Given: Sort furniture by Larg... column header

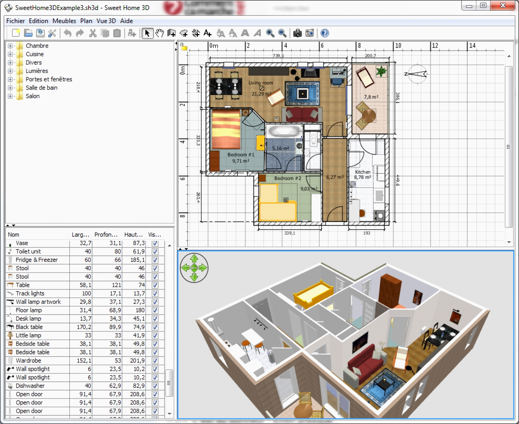Looking at the screenshot, I should (80, 235).
